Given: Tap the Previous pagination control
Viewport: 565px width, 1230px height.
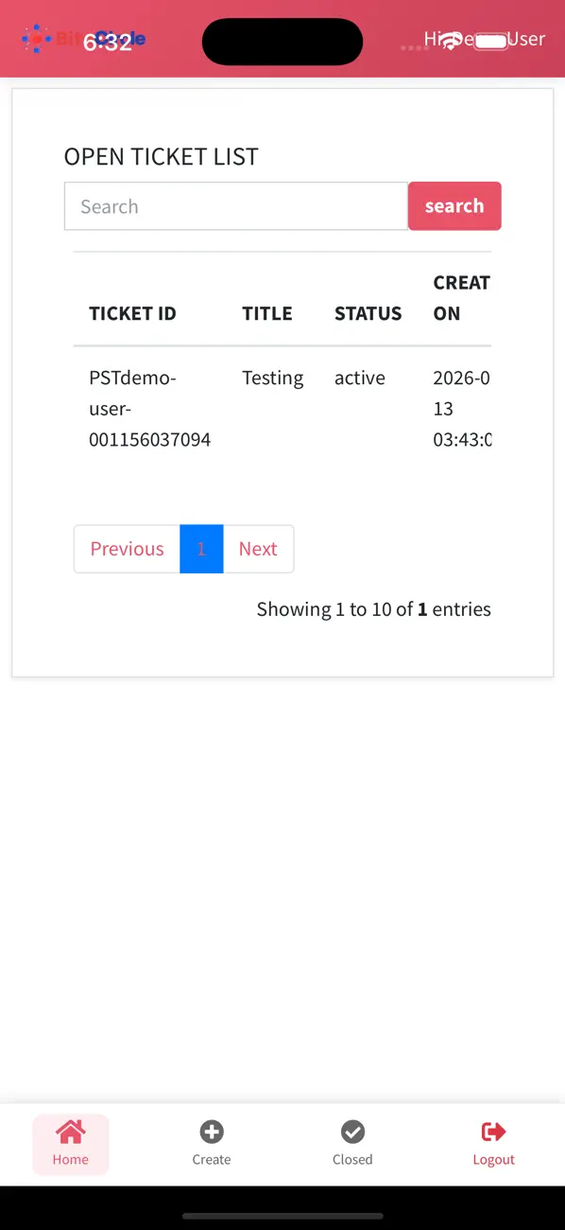Looking at the screenshot, I should click(x=126, y=549).
